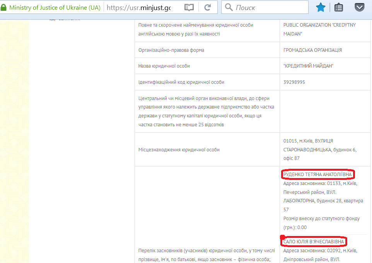The width and height of the screenshot is (372, 263).
Task: Click the Назва юридичної особи label
Action: click(x=164, y=66)
